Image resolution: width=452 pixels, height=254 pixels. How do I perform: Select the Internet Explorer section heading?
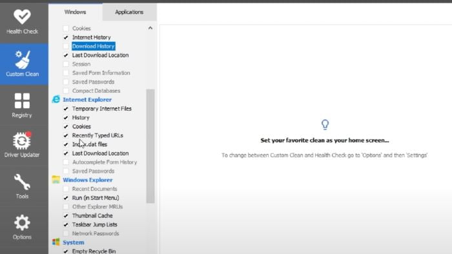pyautogui.click(x=87, y=99)
